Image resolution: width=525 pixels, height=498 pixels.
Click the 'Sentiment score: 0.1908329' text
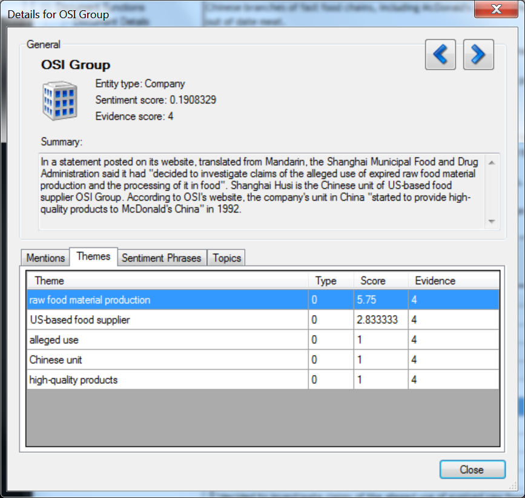pyautogui.click(x=156, y=100)
